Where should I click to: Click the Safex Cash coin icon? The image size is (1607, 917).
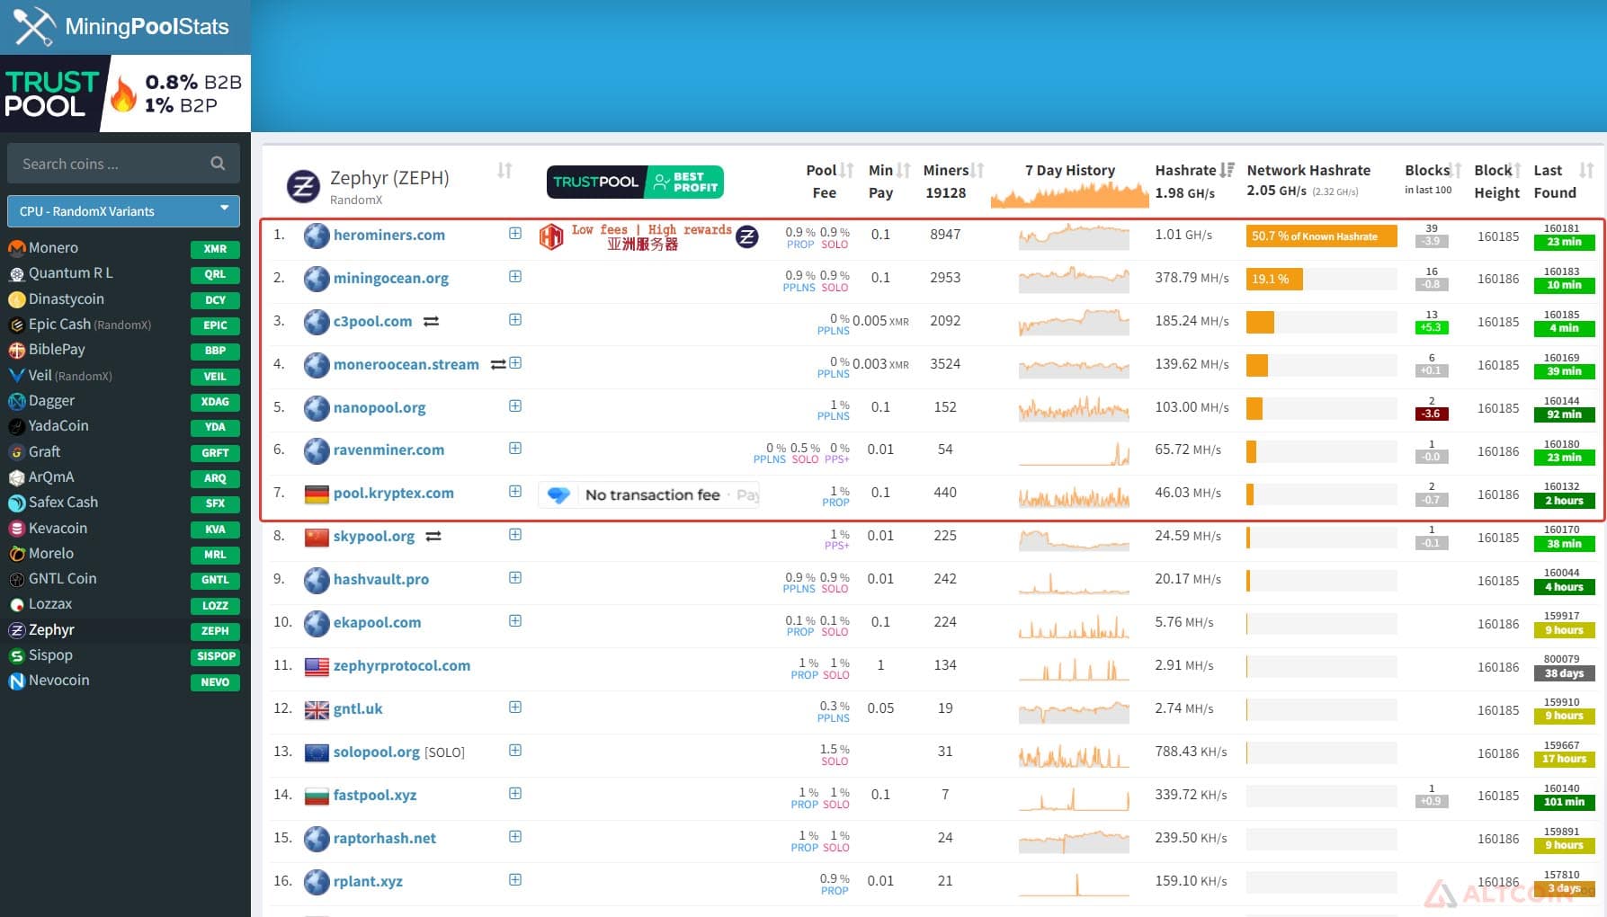click(16, 503)
